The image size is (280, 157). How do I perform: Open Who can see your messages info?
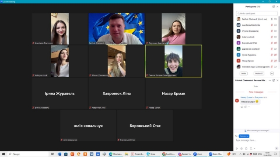[x=257, y=131]
